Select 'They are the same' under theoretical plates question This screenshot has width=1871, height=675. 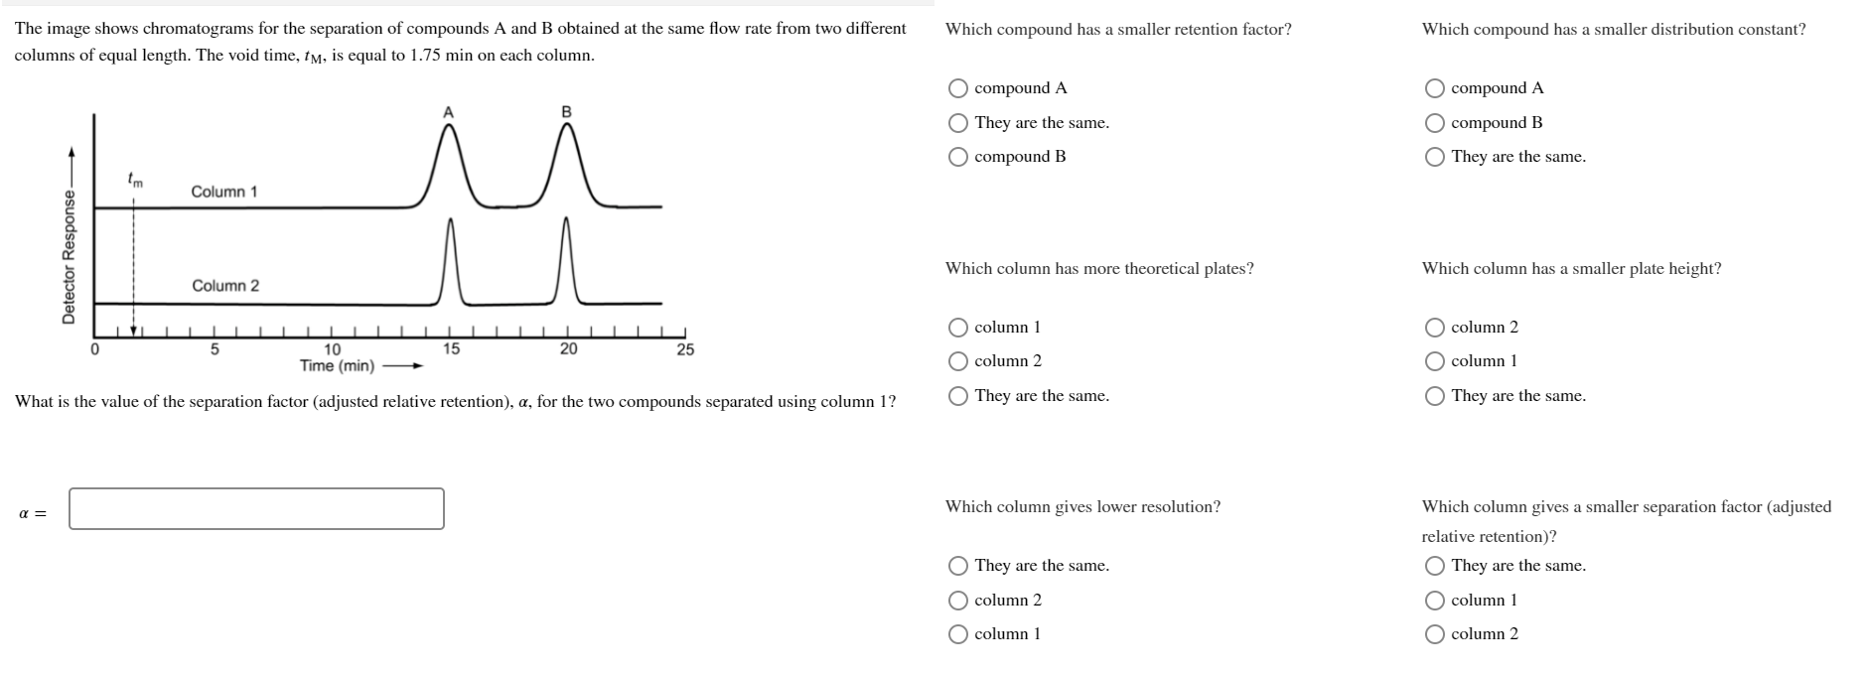point(956,394)
